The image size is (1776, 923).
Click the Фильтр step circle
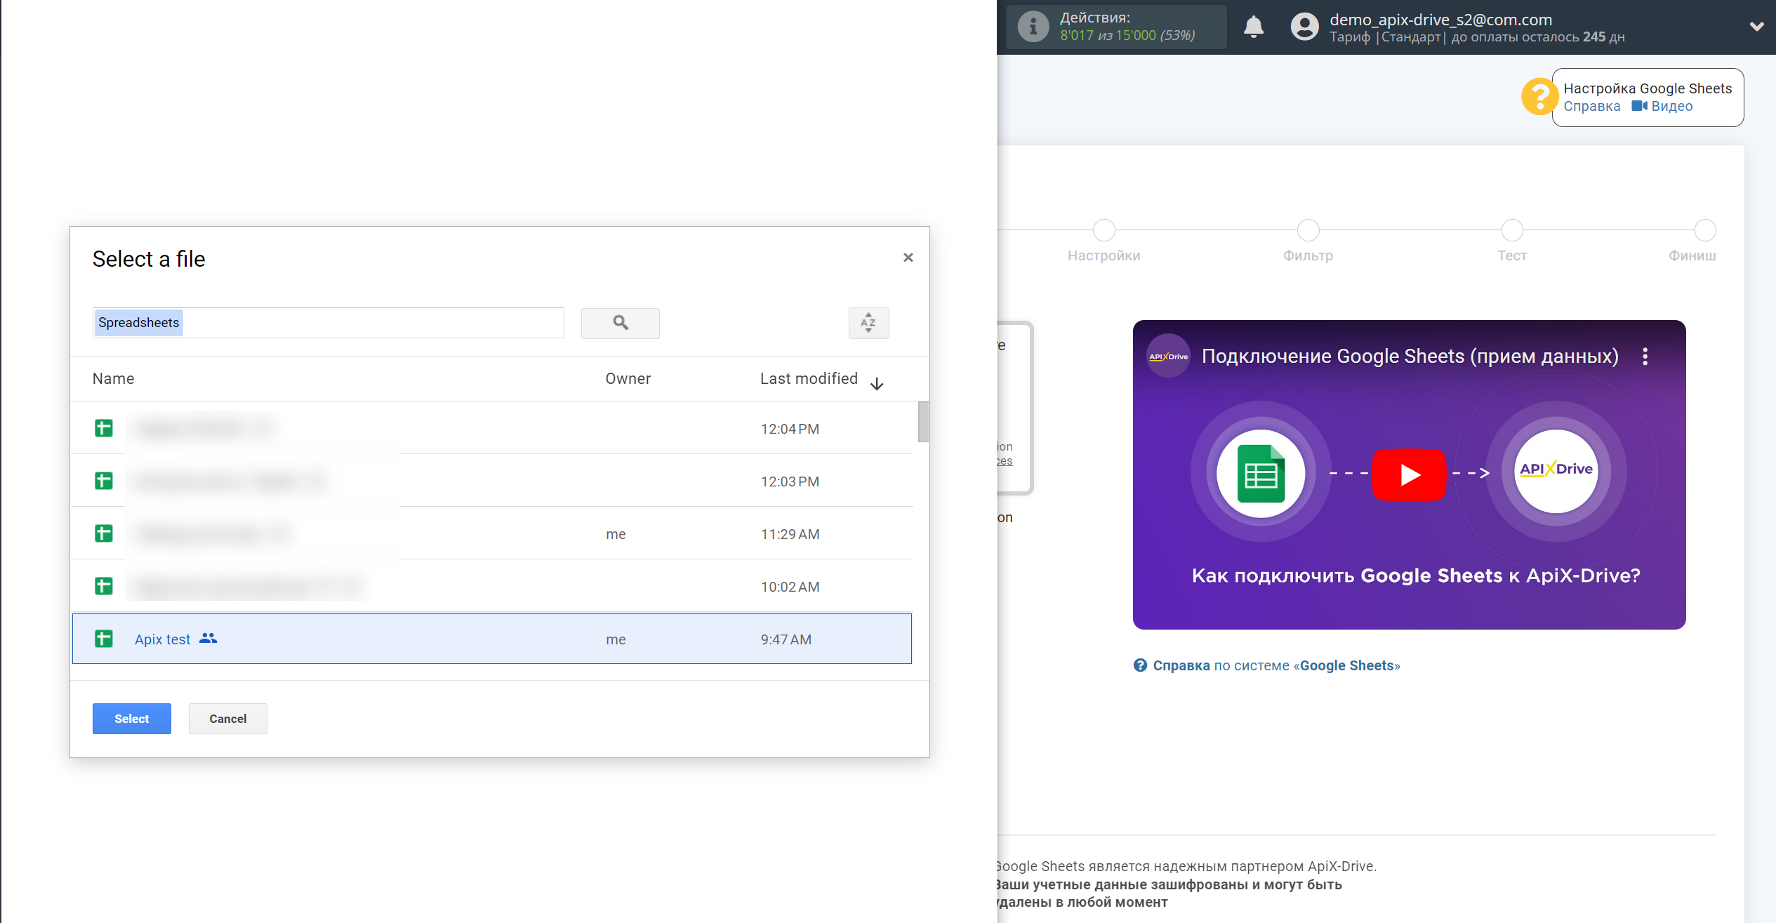tap(1308, 230)
